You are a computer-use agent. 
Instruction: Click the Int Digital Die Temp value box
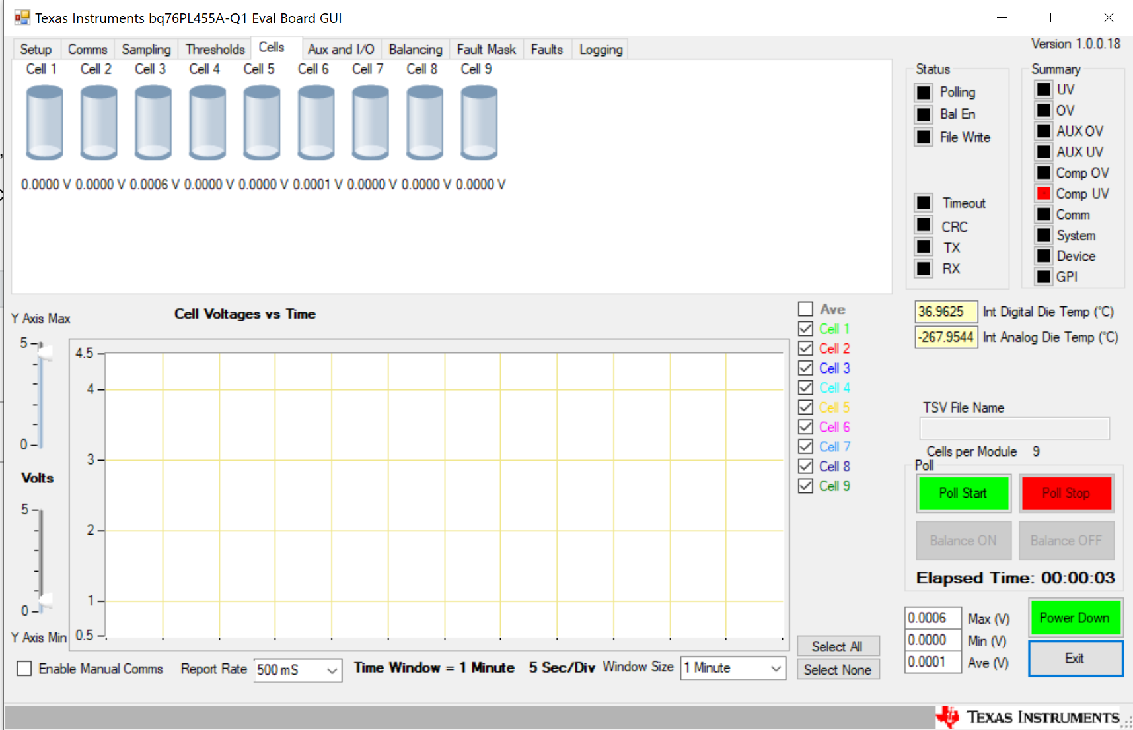(946, 312)
